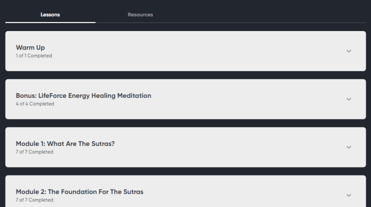
Task: Click the white underline beneath Lessons tab
Action: tap(50, 22)
